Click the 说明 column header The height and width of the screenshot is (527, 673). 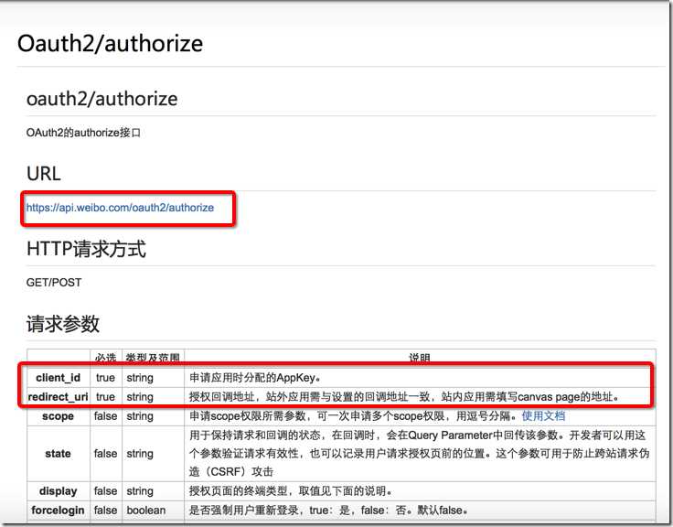click(420, 358)
